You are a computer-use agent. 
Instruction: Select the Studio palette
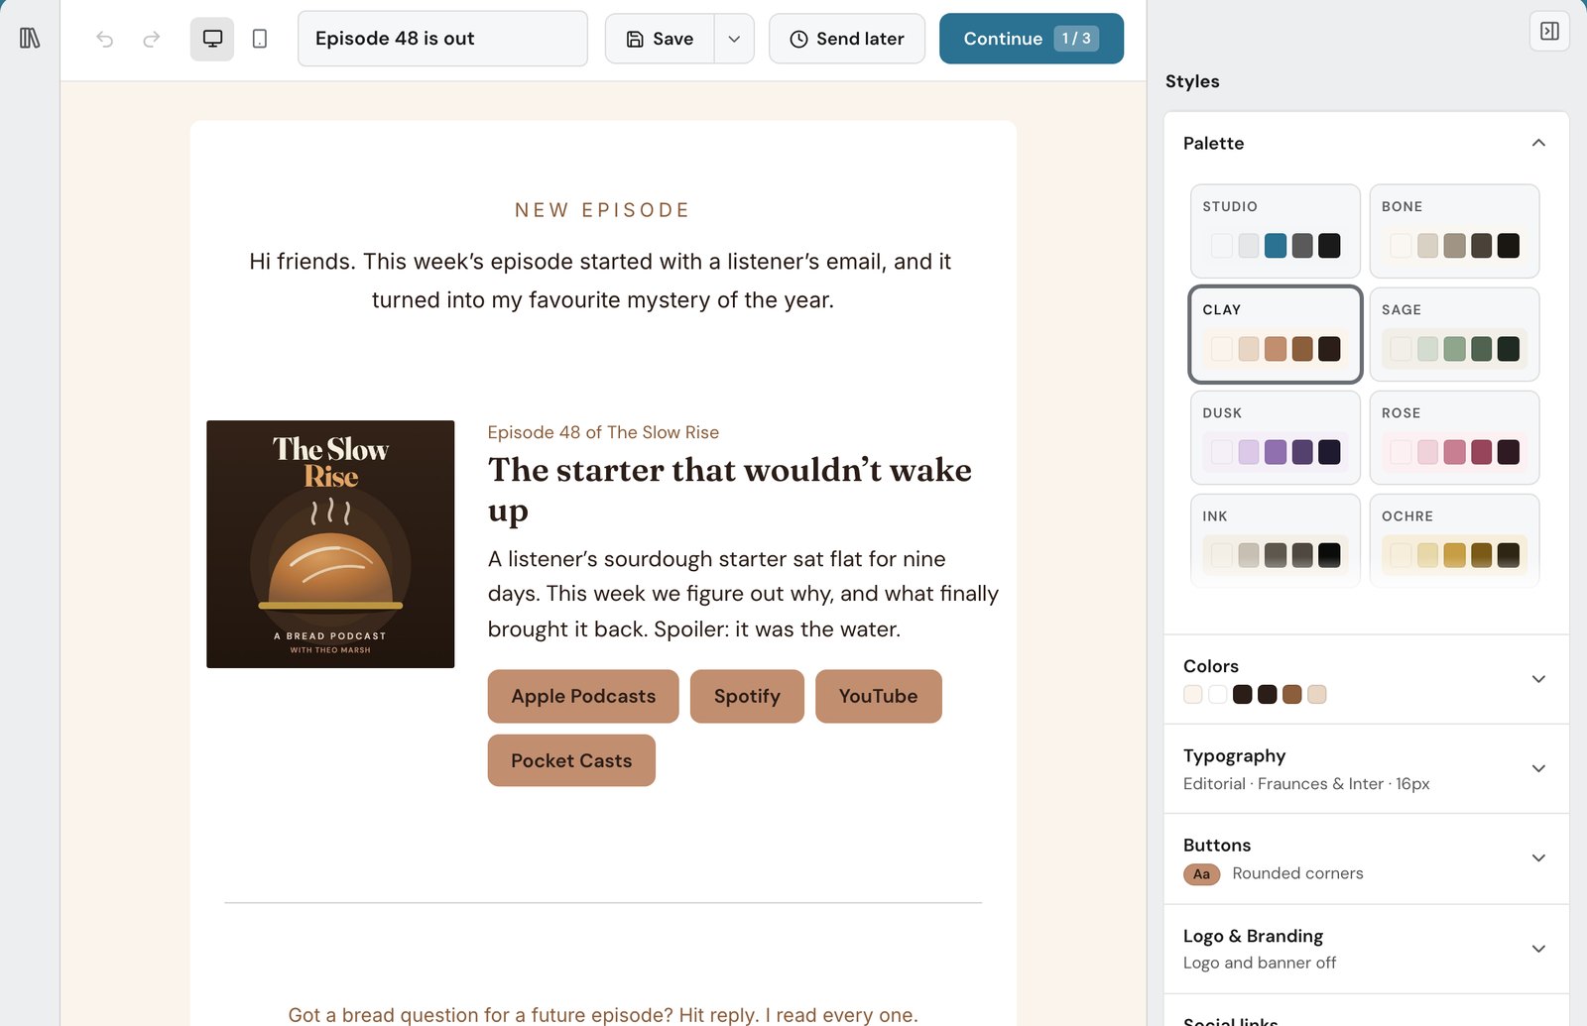point(1276,231)
